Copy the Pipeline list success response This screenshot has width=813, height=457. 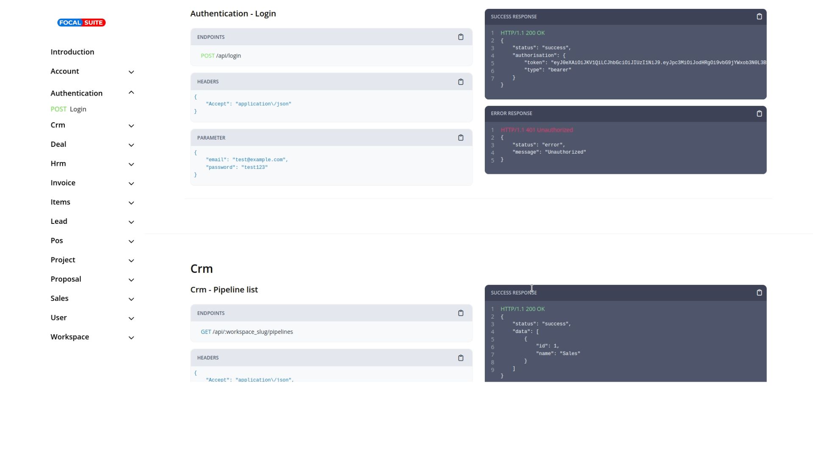tap(759, 293)
